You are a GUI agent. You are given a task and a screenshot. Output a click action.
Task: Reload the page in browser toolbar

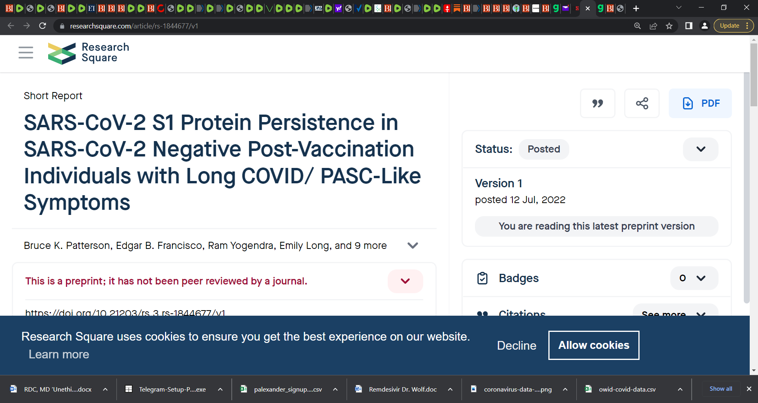[43, 26]
